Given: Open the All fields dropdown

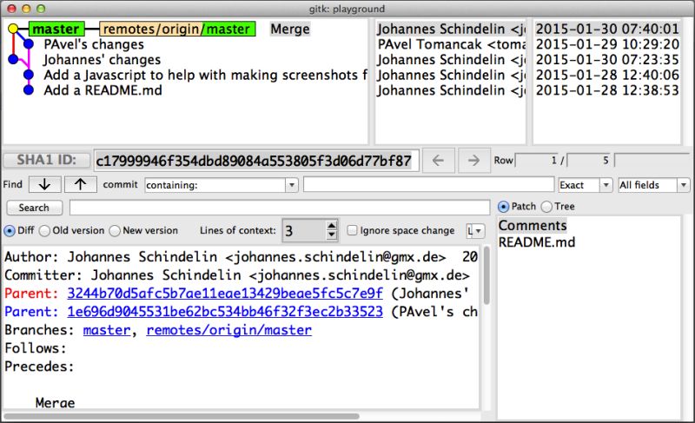Looking at the screenshot, I should coord(684,185).
